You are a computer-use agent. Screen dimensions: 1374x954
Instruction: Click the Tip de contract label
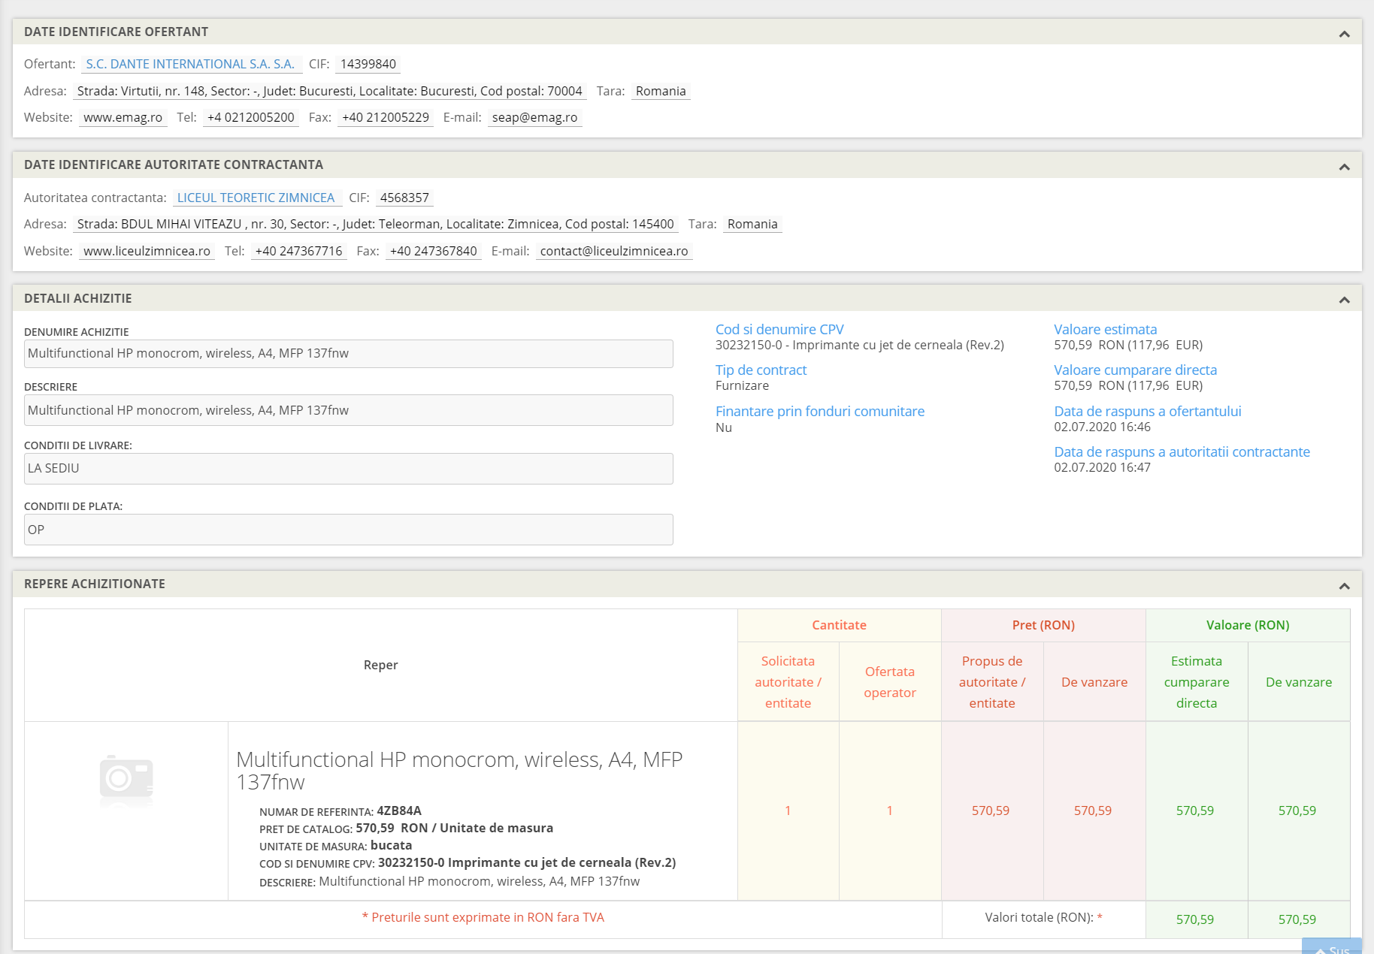[761, 370]
